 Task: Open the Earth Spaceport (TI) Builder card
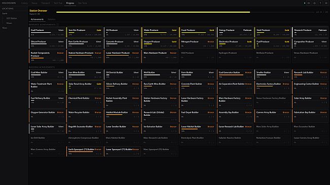pyautogui.click(x=85, y=151)
